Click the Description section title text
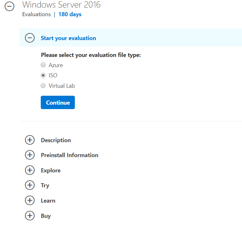Viewport: 242px width, 229px height. [56, 140]
